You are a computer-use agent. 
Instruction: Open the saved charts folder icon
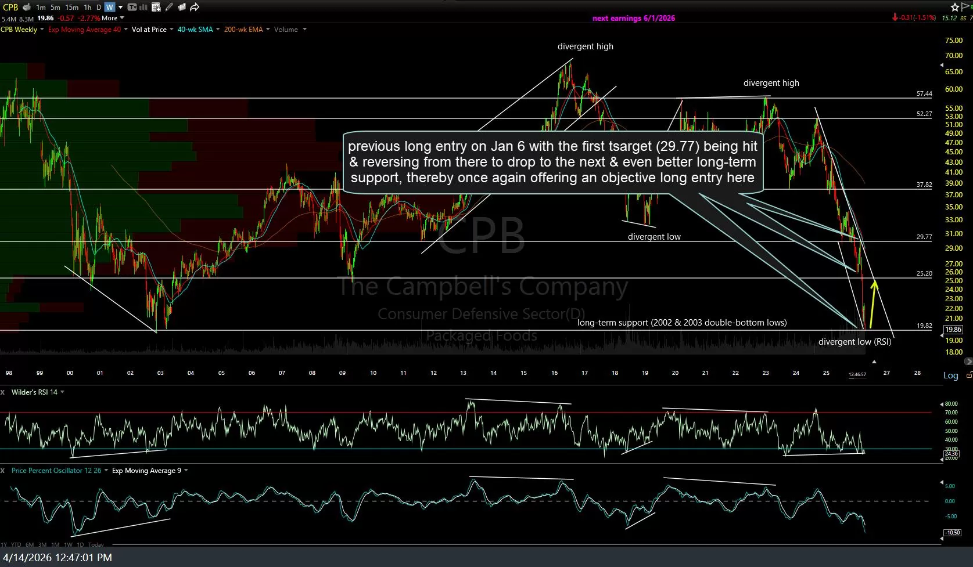click(x=182, y=7)
